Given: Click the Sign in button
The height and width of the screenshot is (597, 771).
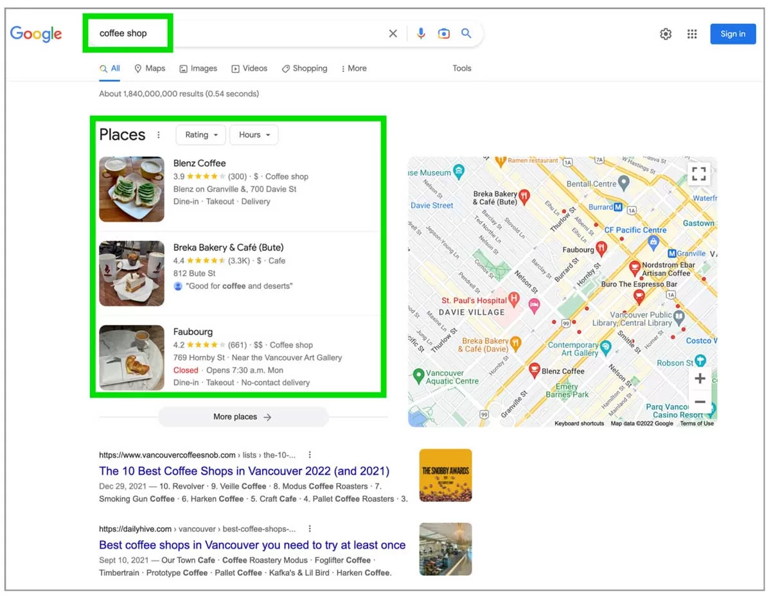Looking at the screenshot, I should (732, 34).
